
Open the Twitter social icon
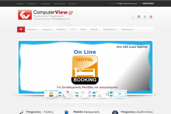click(145, 17)
